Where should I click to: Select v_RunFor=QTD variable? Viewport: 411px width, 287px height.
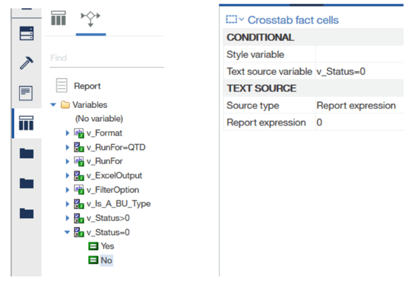pos(116,147)
